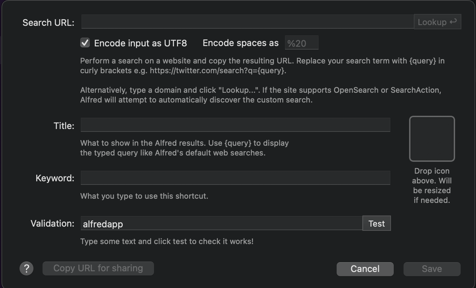Click the "Validation:" label
The height and width of the screenshot is (288, 476).
point(53,223)
